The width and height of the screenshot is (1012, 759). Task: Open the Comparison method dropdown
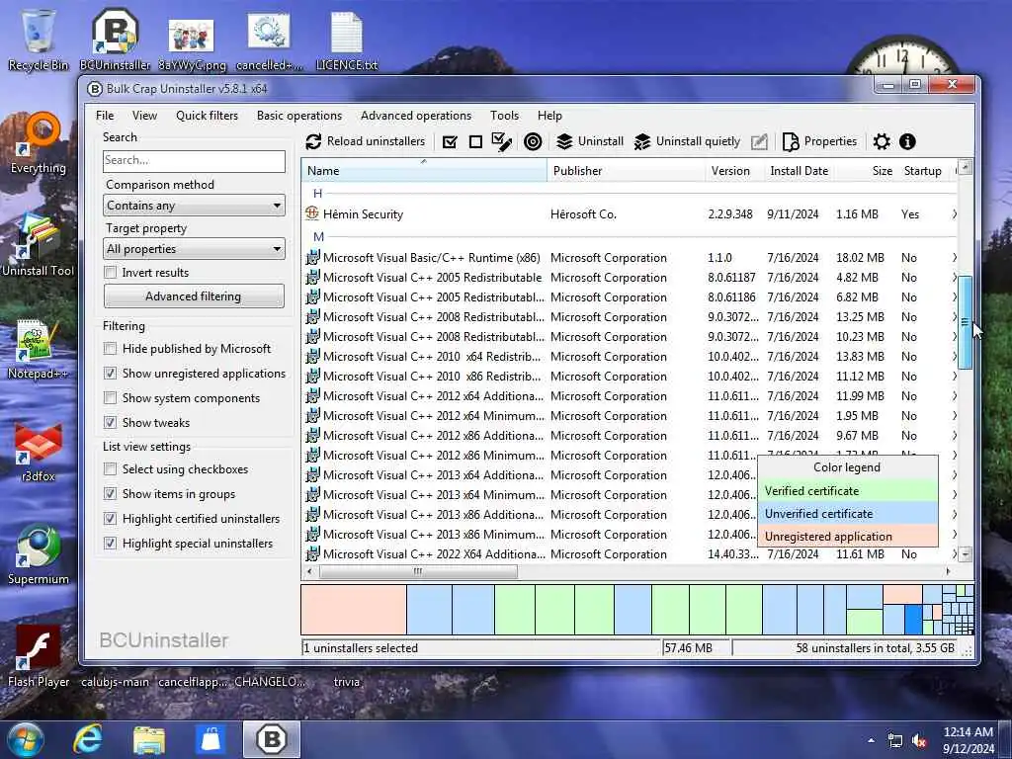tap(194, 206)
